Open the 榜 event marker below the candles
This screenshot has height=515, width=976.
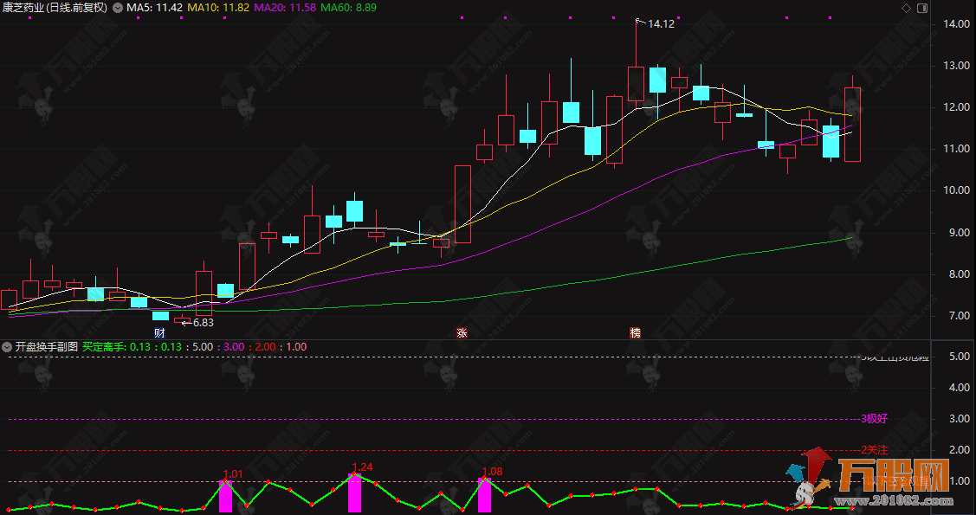636,333
